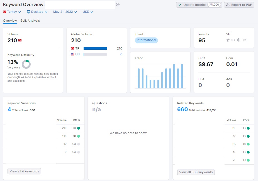258x181 pixels.
Task: Click the plus icon beside Keyword Overview title
Action: pos(118,5)
